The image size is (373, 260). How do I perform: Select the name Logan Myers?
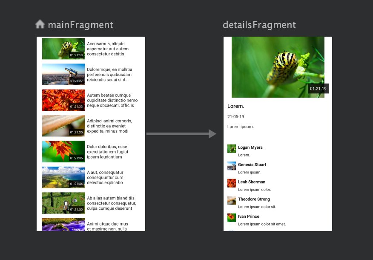click(250, 147)
